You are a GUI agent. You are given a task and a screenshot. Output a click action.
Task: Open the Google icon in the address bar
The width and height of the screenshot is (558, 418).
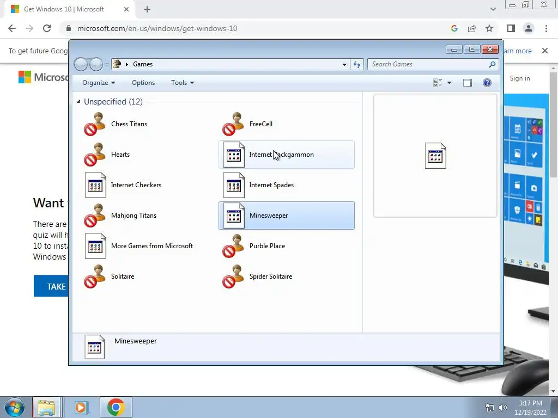[x=454, y=28]
